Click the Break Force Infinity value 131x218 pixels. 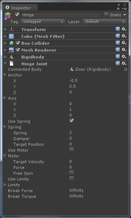[77, 190]
